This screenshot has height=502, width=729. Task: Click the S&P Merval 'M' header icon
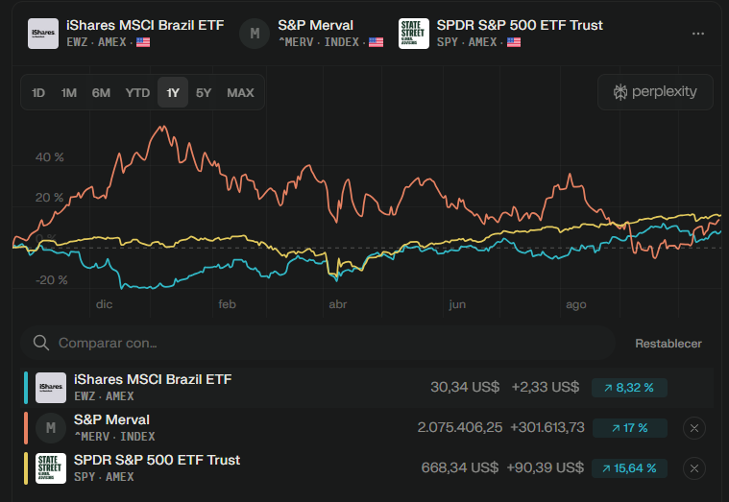coord(255,33)
